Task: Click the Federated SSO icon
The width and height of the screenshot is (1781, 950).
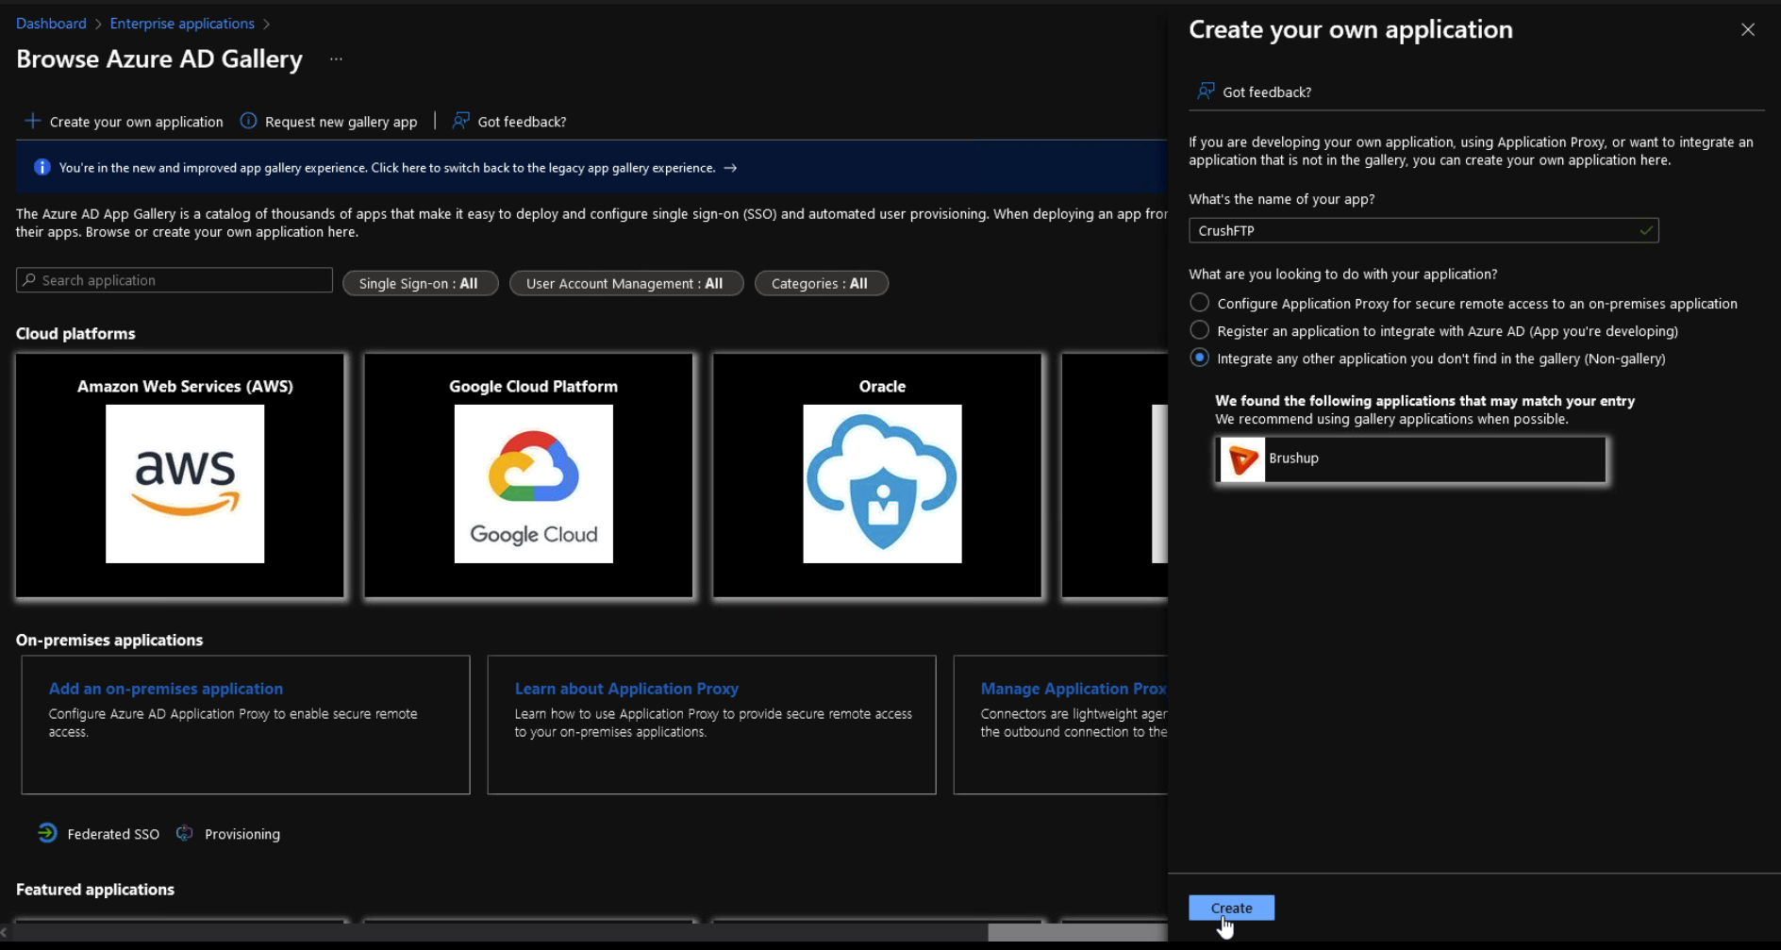Action: point(47,833)
